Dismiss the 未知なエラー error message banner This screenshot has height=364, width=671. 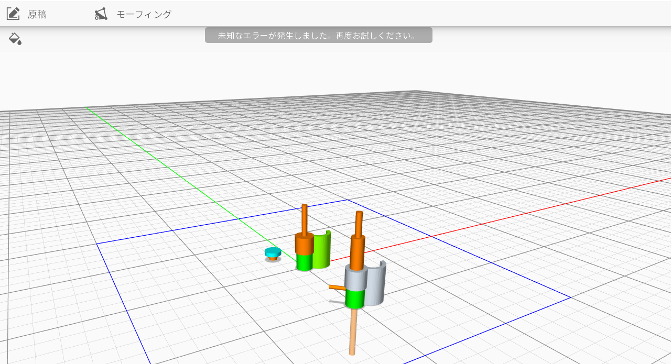[318, 36]
